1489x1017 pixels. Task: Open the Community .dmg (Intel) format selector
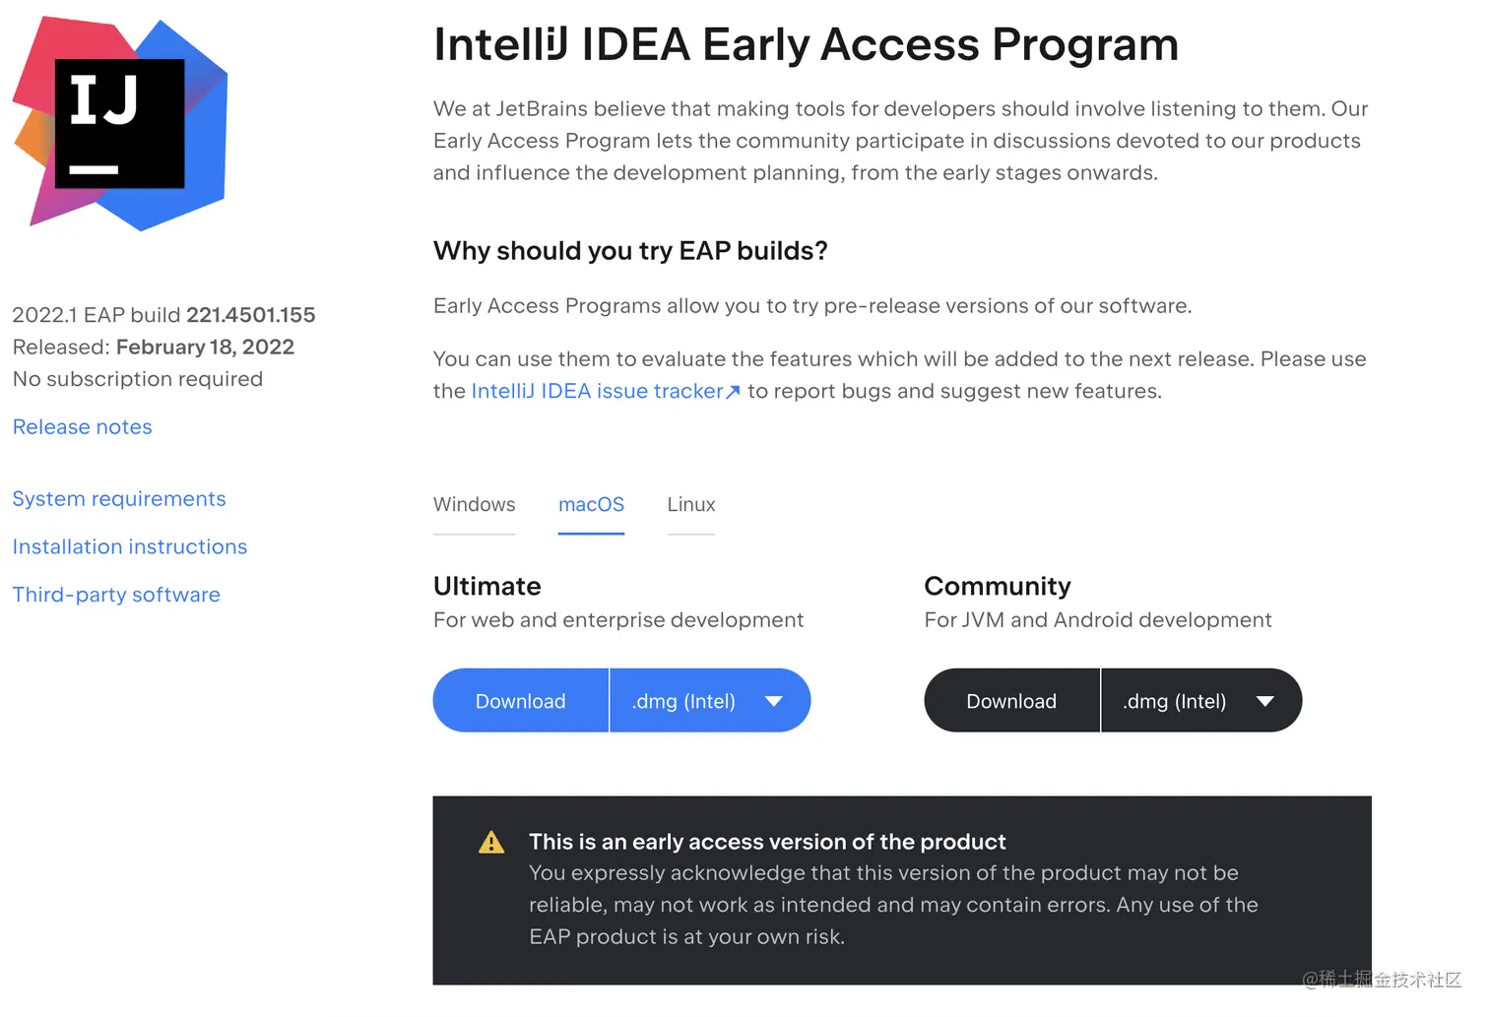[1201, 701]
